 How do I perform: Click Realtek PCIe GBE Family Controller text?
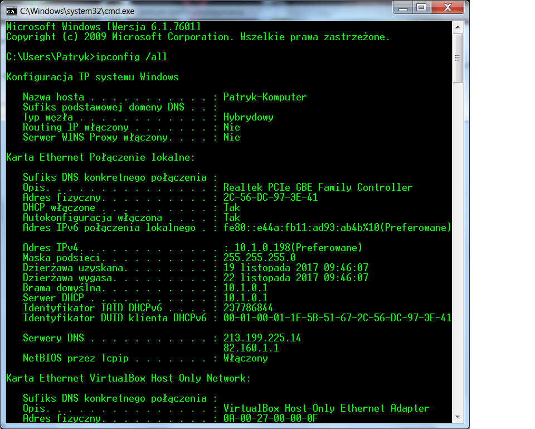(318, 187)
